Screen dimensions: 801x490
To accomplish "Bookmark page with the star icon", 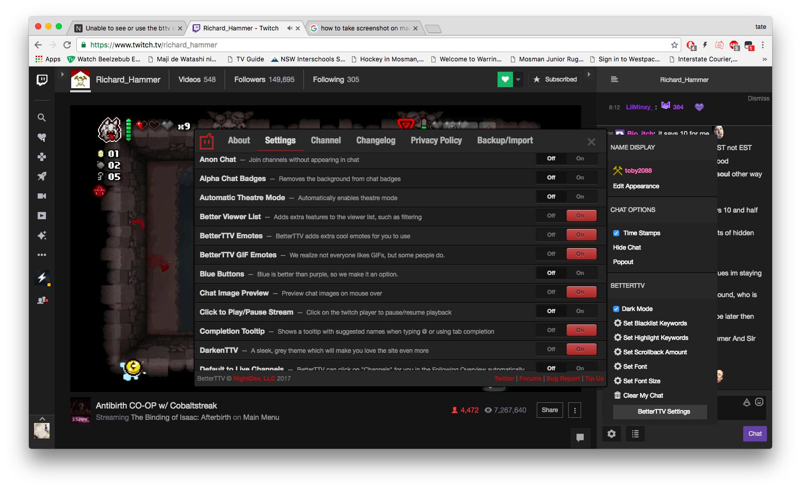I will click(x=674, y=45).
